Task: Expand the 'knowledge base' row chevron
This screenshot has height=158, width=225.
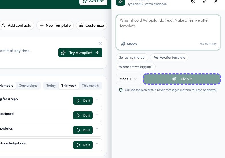Action: (97, 144)
